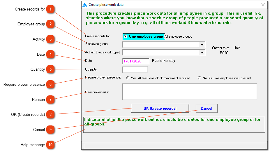Click the Quantity input field
The height and width of the screenshot is (152, 270).
coord(135,69)
